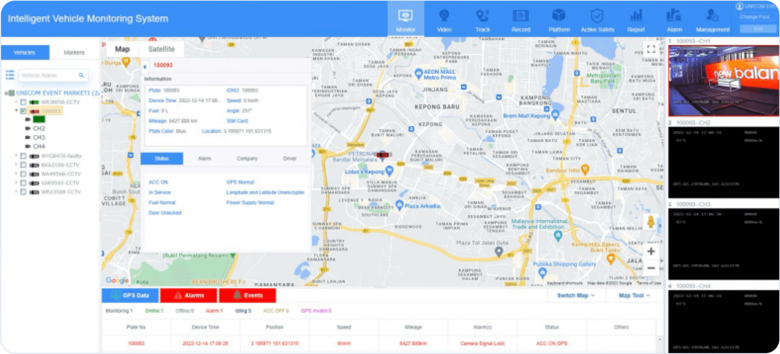This screenshot has height=354, width=780.
Task: Expand the BKA2106-CCTV tree node
Action: pos(16,165)
